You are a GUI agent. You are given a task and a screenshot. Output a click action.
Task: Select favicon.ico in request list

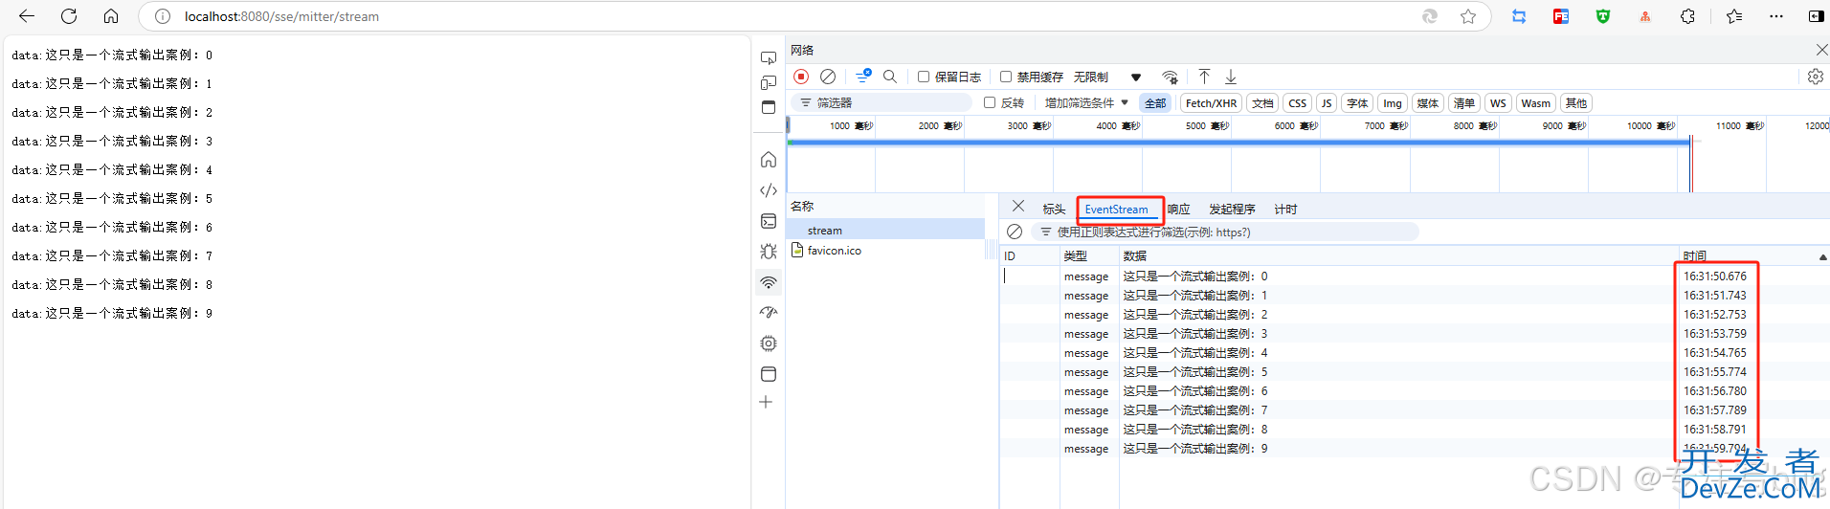(834, 251)
